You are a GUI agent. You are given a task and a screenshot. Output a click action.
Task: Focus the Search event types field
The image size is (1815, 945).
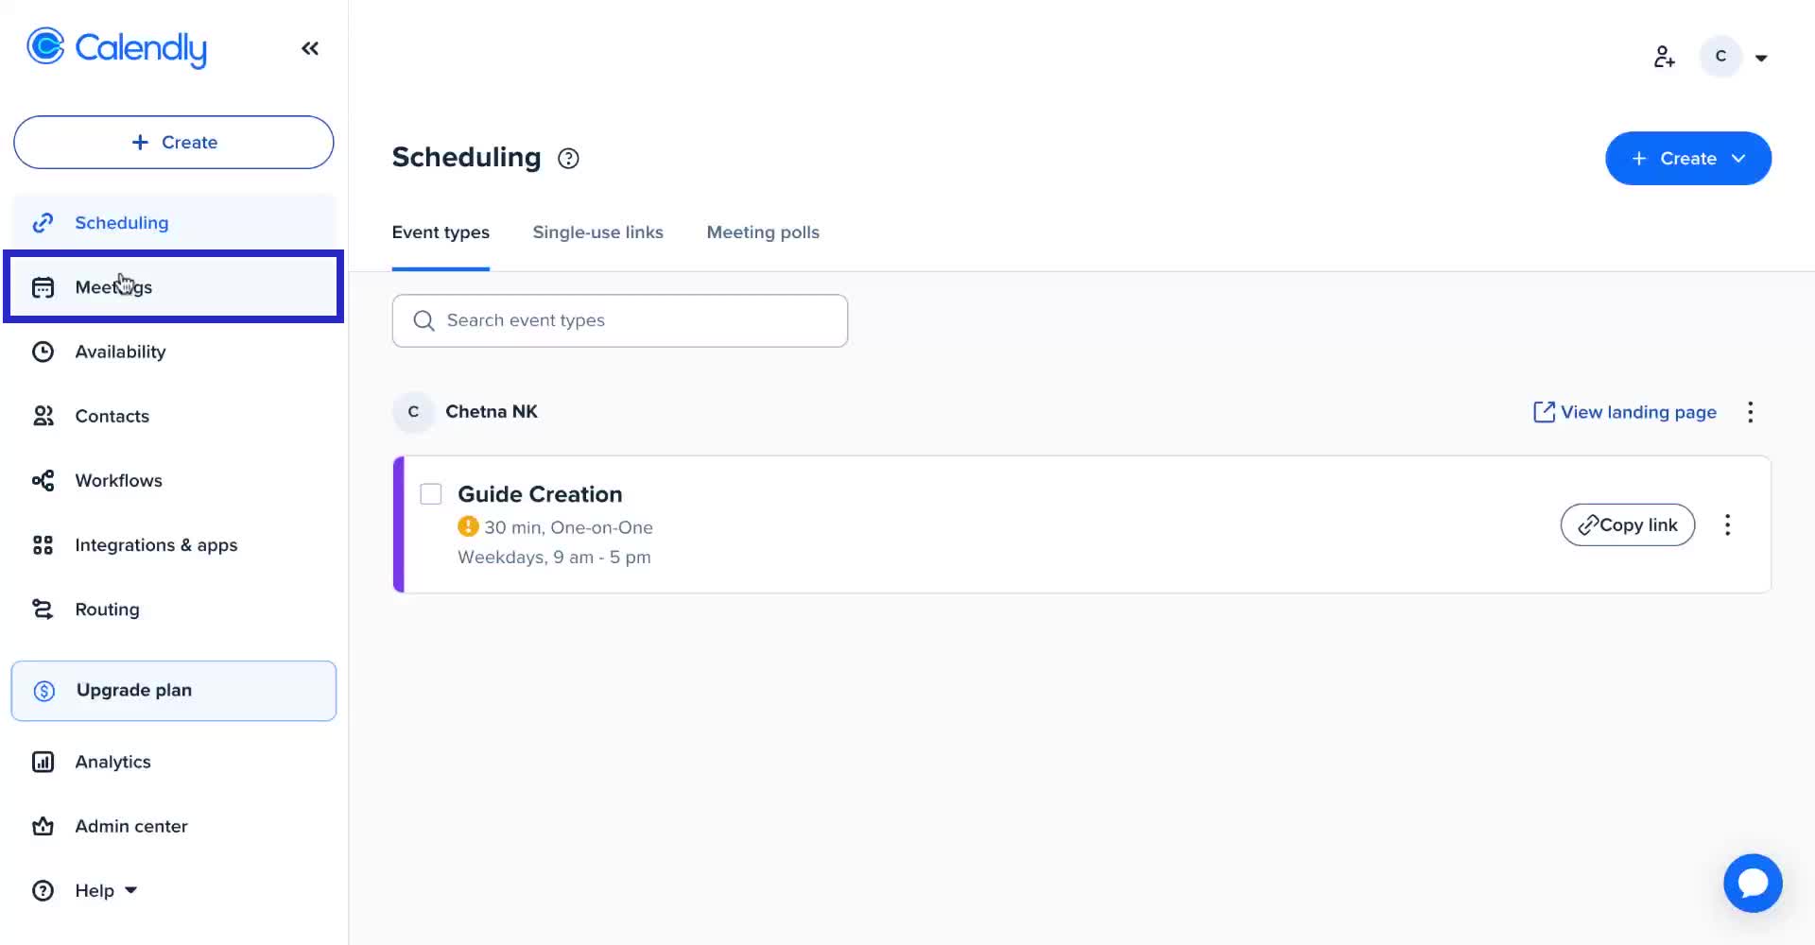click(x=619, y=320)
